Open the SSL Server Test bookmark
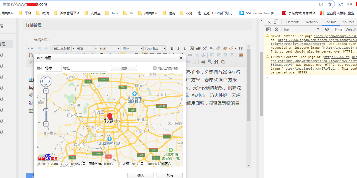 [258, 13]
